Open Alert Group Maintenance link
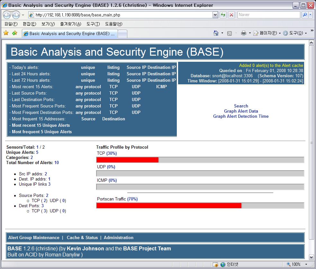 [x=34, y=237]
